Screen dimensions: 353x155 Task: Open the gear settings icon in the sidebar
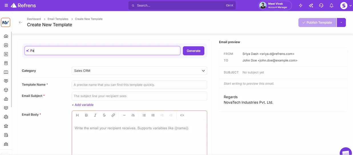coord(6,117)
